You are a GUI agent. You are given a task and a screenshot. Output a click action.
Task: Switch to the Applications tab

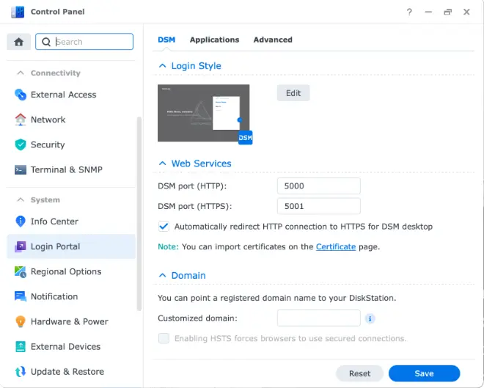coord(214,40)
